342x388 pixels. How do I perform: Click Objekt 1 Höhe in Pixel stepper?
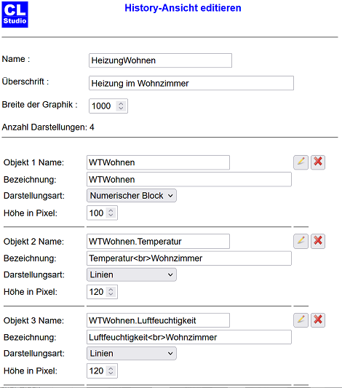pyautogui.click(x=111, y=213)
